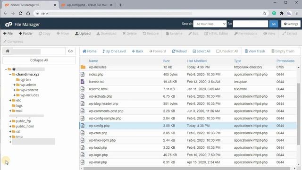Click the Delete toolbar button
This screenshot has width=302, height=170.
click(x=130, y=34)
